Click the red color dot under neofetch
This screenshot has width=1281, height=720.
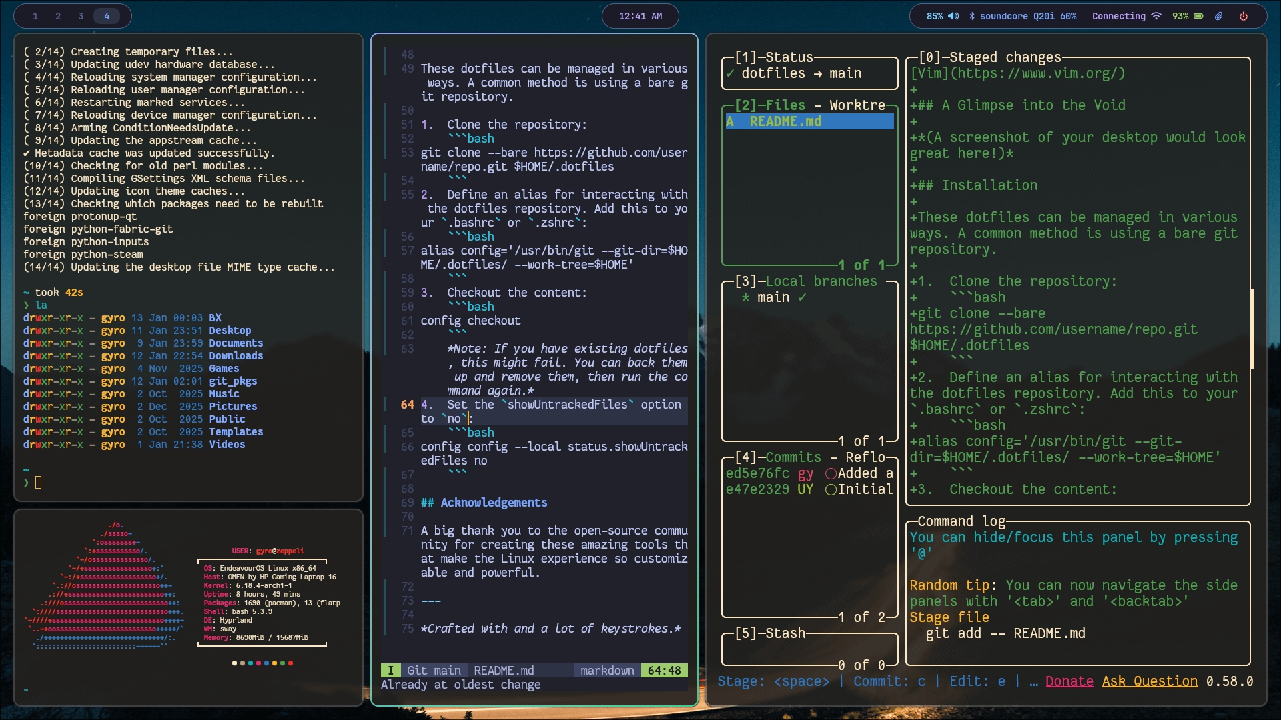click(290, 663)
